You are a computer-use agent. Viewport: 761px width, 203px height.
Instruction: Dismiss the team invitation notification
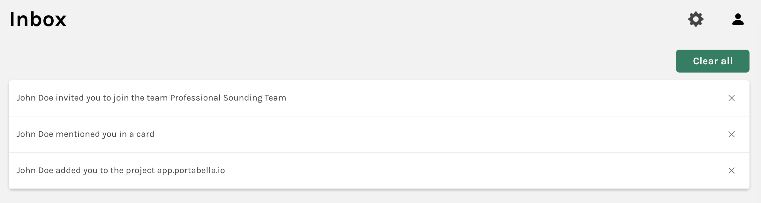point(732,98)
